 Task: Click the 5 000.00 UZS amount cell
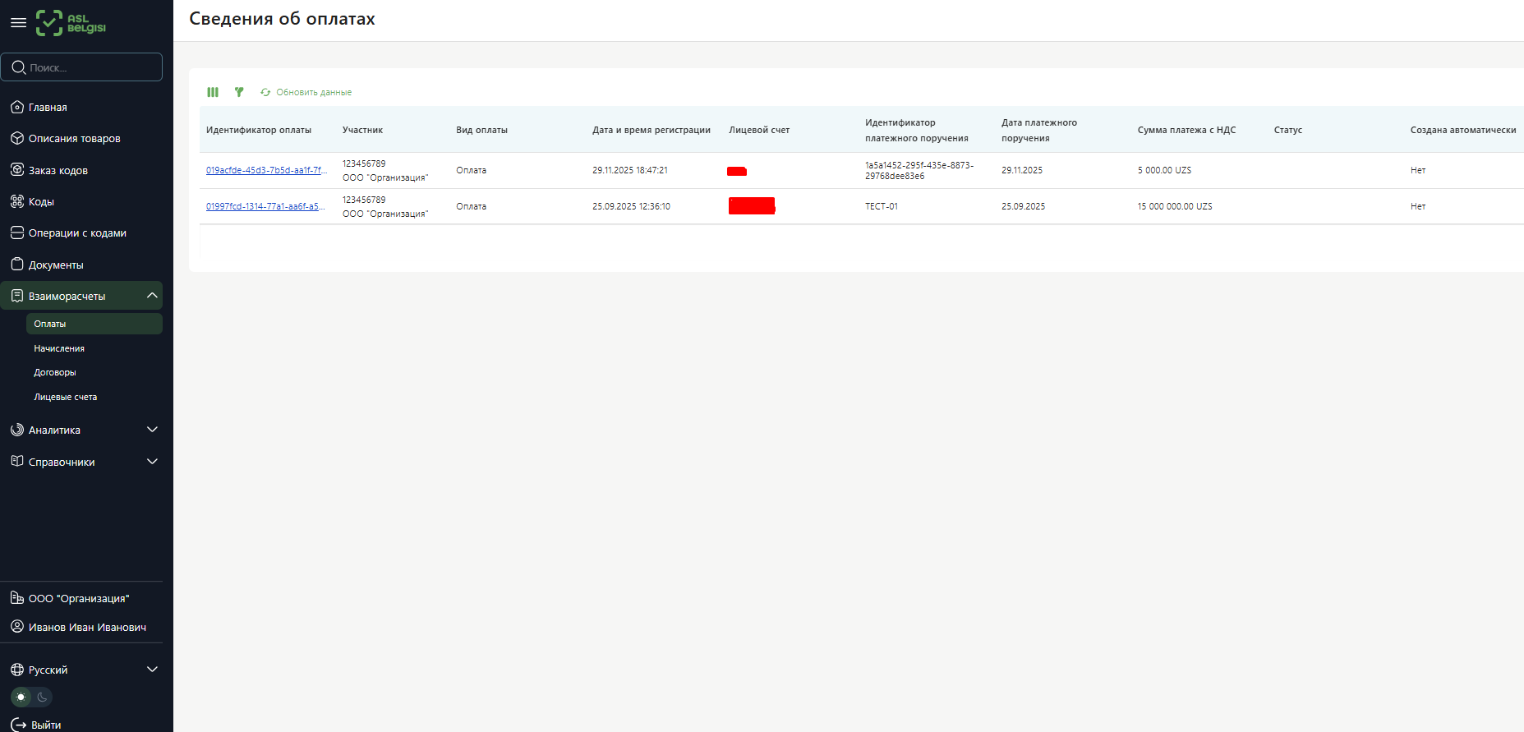pyautogui.click(x=1164, y=170)
